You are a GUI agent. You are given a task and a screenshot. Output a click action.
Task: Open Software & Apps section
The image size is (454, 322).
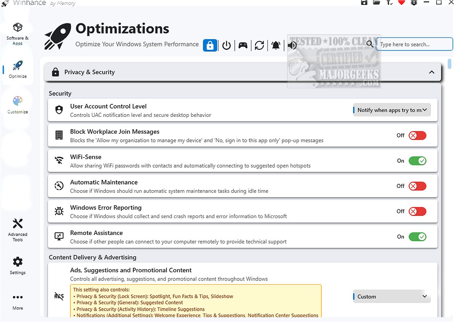17,33
